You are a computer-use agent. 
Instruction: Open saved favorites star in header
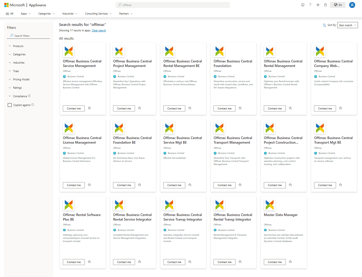tap(318, 5)
